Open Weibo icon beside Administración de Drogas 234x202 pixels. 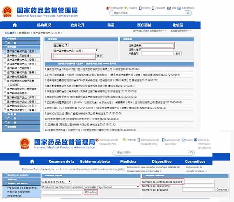97,140
